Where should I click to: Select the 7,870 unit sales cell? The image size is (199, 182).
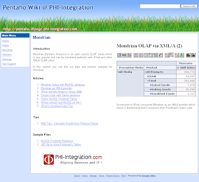[x=186, y=85]
